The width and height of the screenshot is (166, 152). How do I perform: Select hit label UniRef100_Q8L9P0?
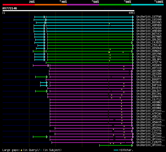[149, 60]
